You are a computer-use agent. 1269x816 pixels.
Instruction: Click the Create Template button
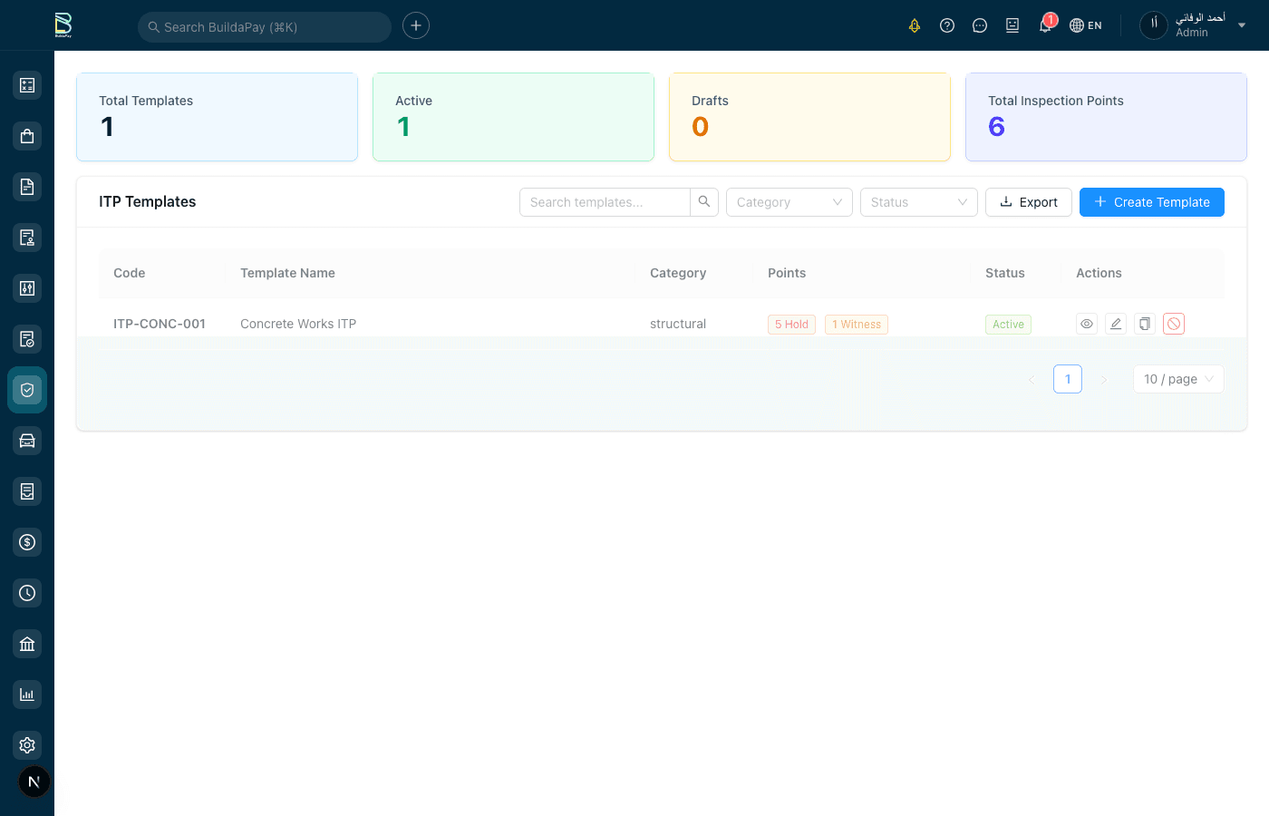[x=1151, y=202]
